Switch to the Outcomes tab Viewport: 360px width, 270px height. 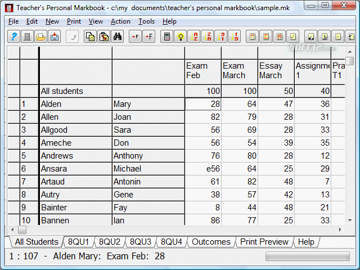coord(211,242)
